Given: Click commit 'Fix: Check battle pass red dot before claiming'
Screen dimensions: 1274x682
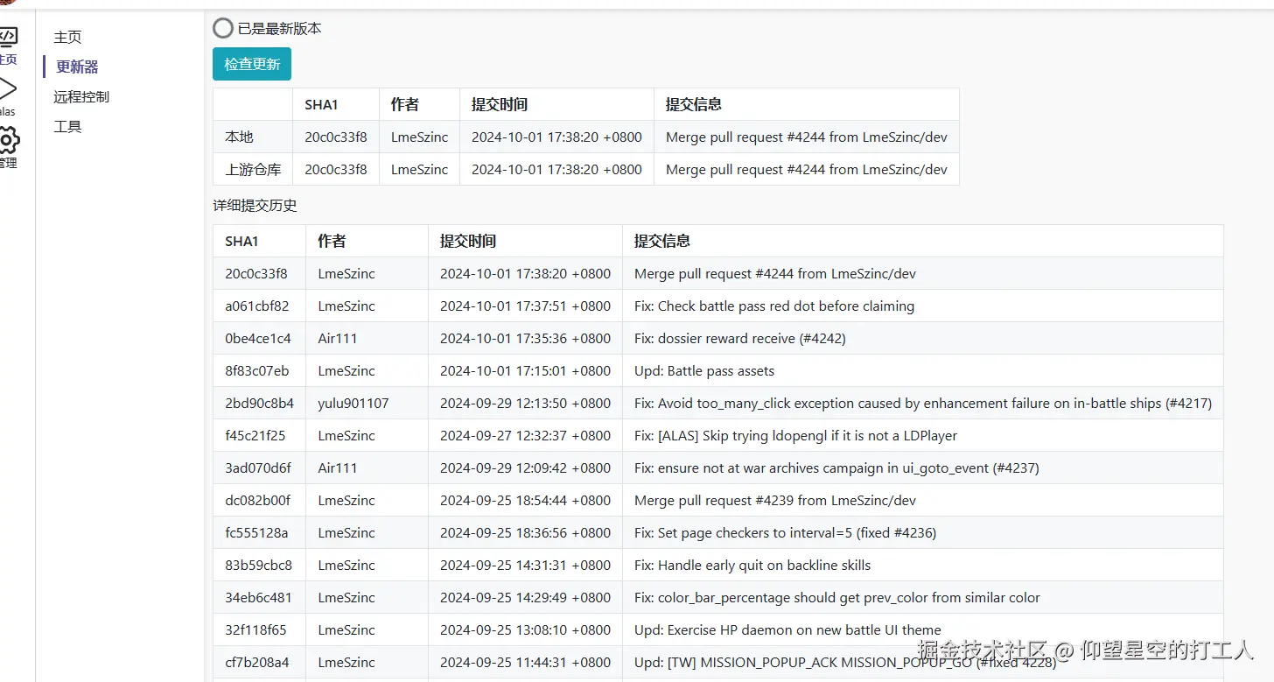Looking at the screenshot, I should [774, 306].
